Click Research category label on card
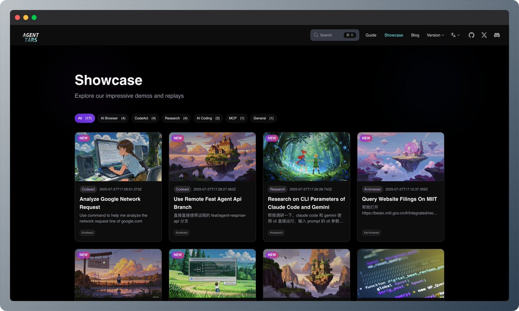 [278, 189]
